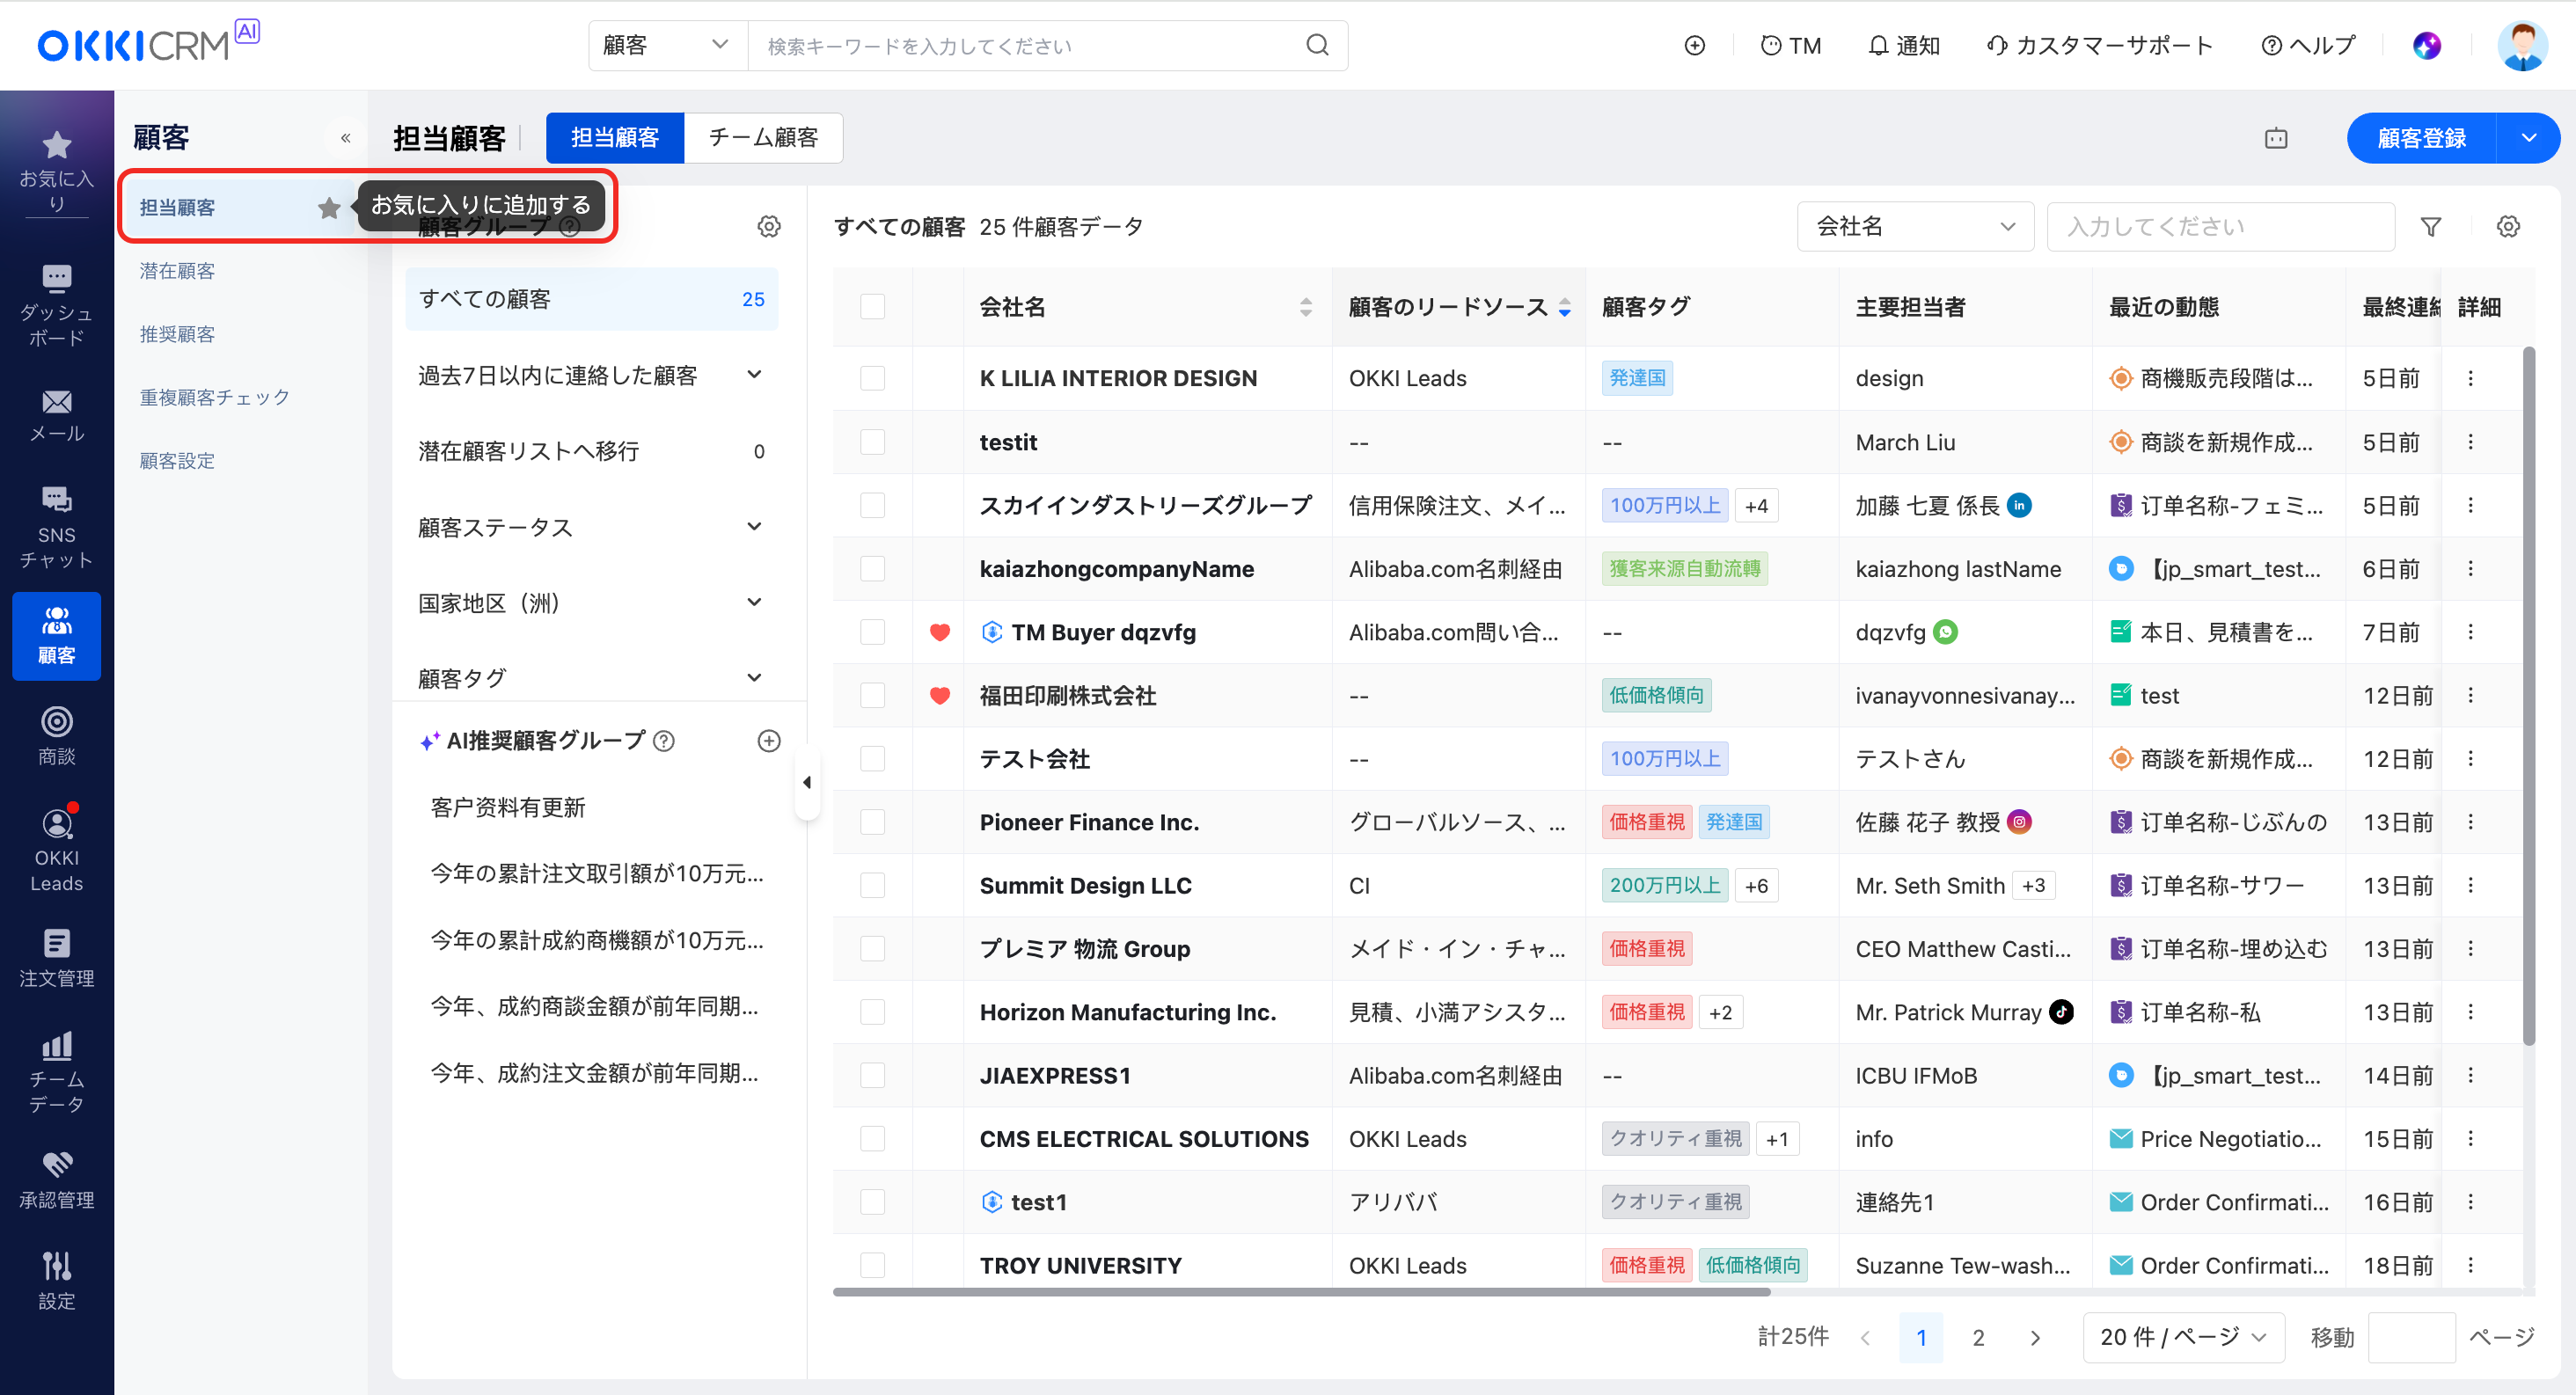The height and width of the screenshot is (1395, 2576).
Task: Open TM in the header
Action: pos(1790,45)
